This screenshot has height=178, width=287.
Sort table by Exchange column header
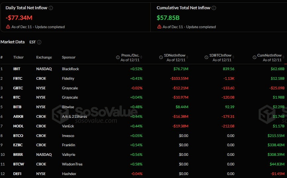44,58
